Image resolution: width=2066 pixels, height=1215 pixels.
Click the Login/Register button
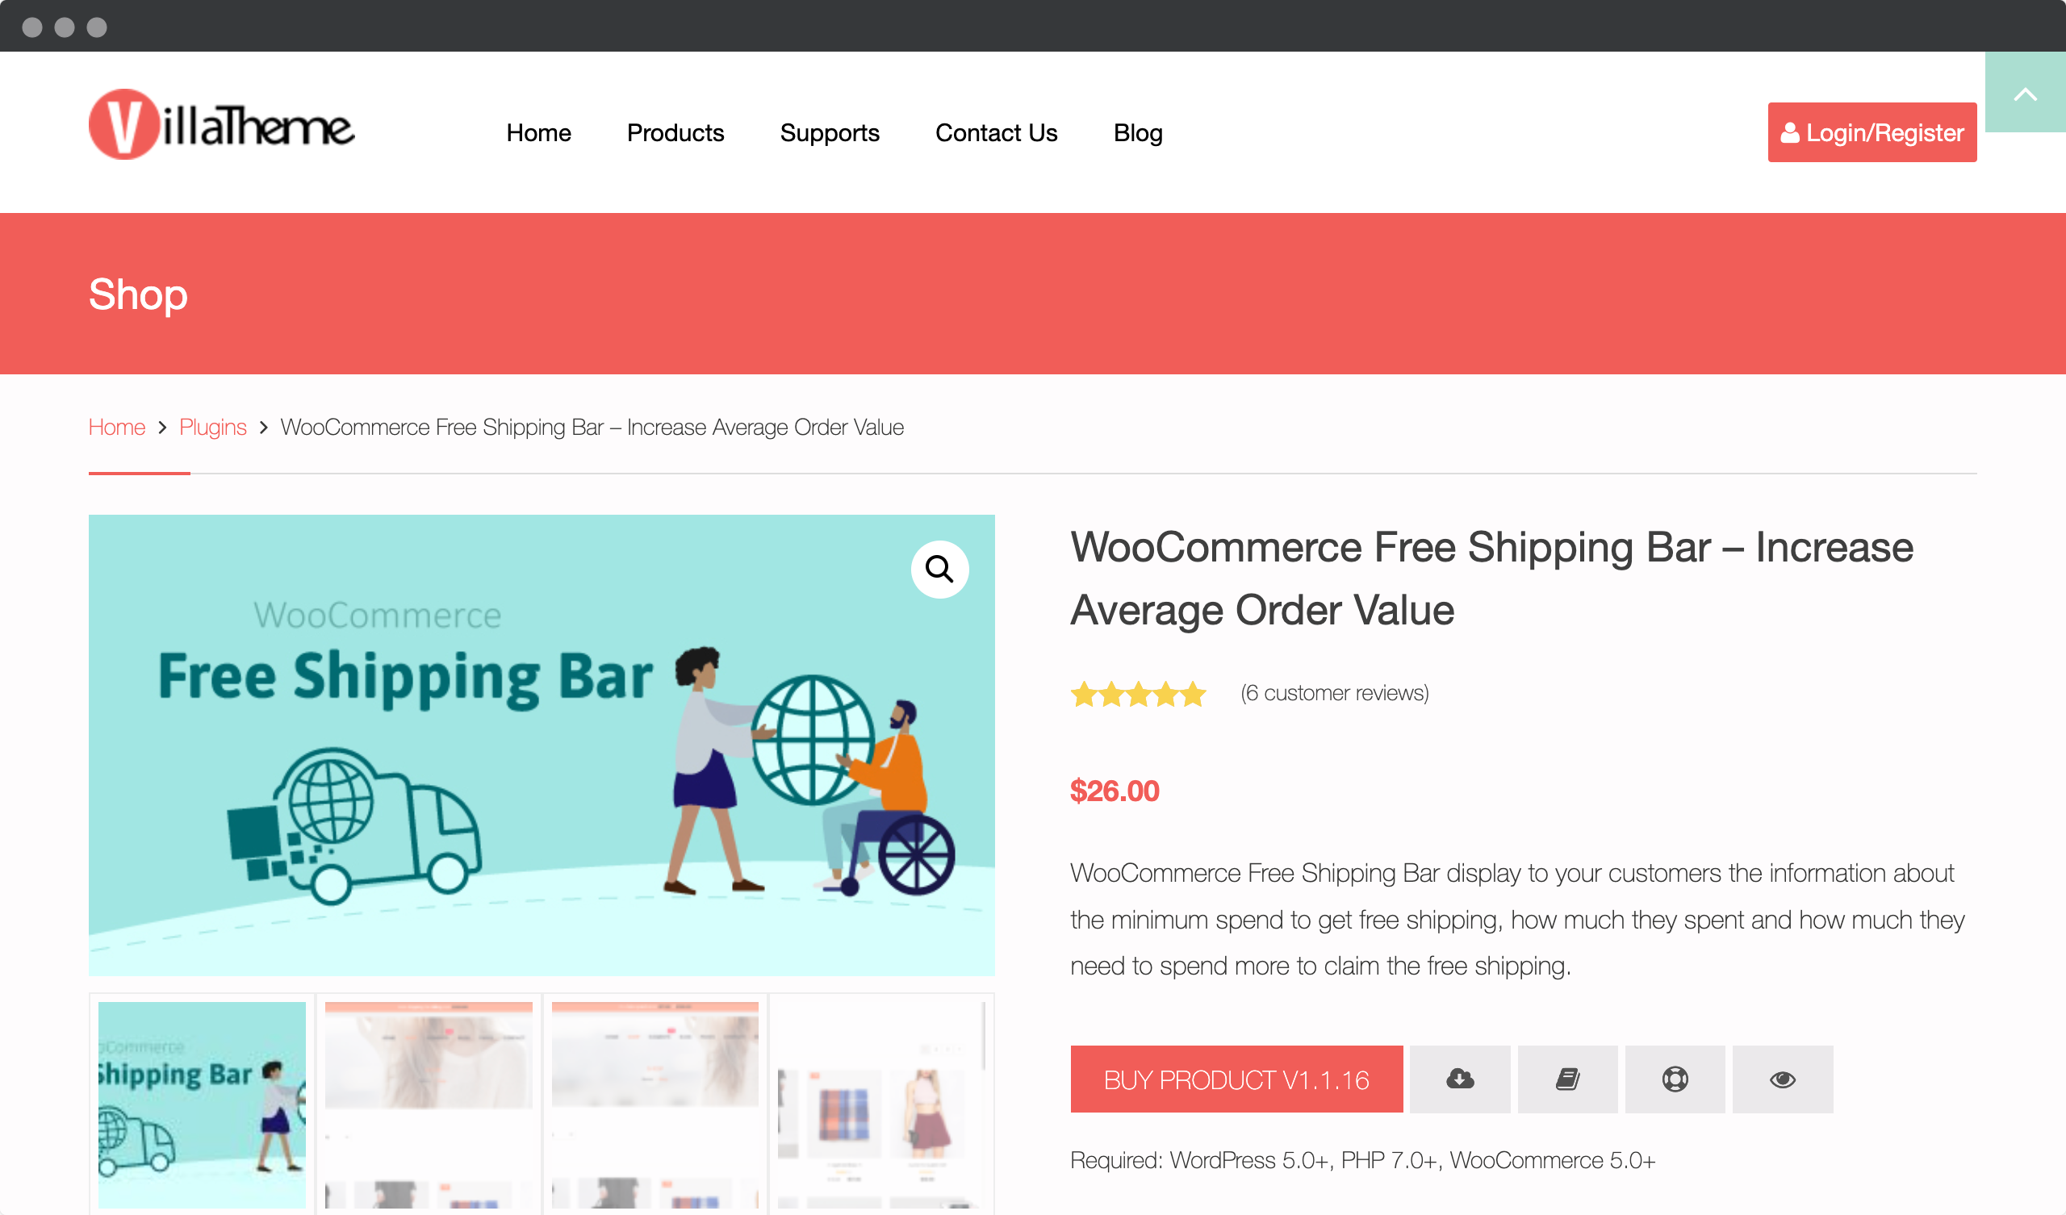[x=1871, y=132]
